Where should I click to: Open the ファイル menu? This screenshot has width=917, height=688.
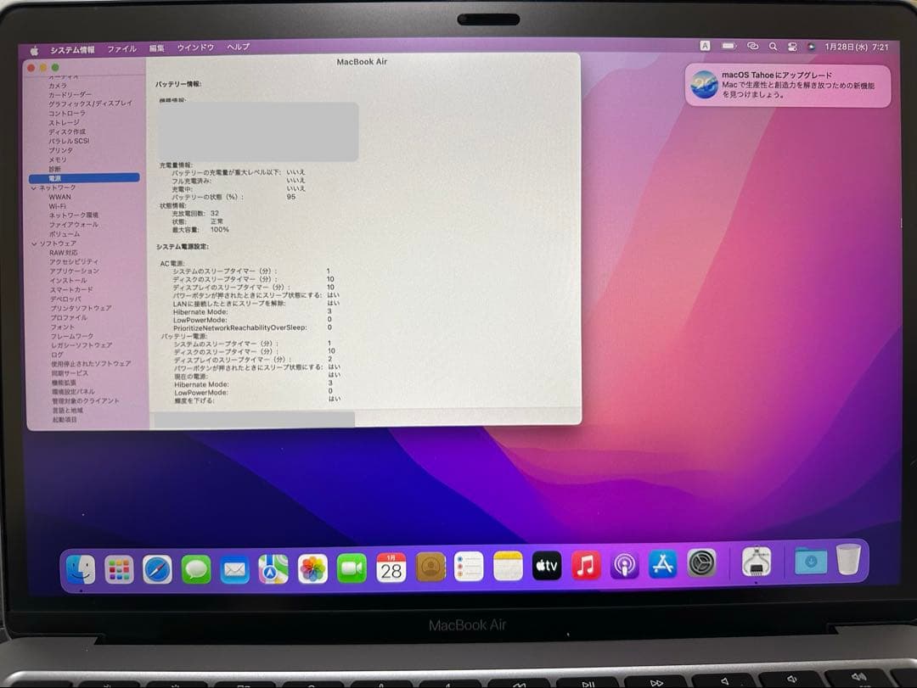pyautogui.click(x=123, y=48)
